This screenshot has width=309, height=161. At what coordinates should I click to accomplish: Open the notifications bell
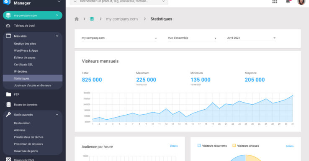(x=288, y=2)
